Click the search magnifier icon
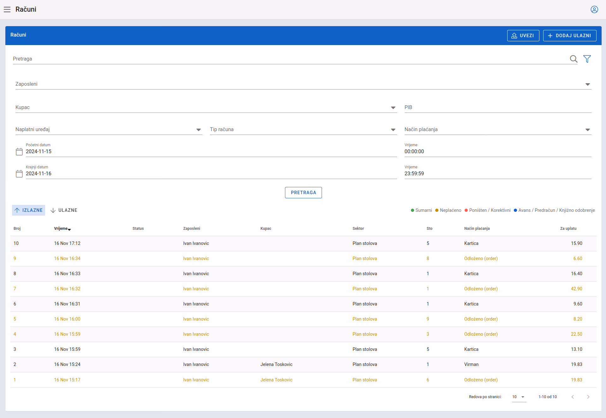Screen dimensions: 606x418 (573, 59)
